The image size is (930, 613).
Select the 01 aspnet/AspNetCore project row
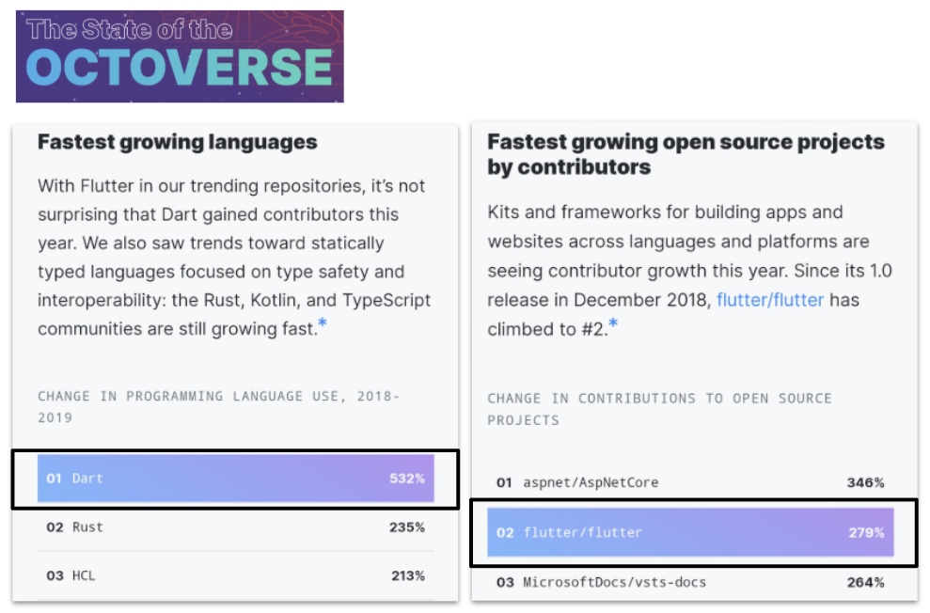tap(690, 482)
